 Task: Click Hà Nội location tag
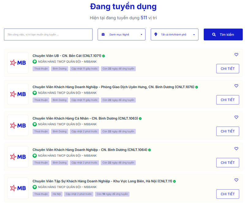[57, 194]
